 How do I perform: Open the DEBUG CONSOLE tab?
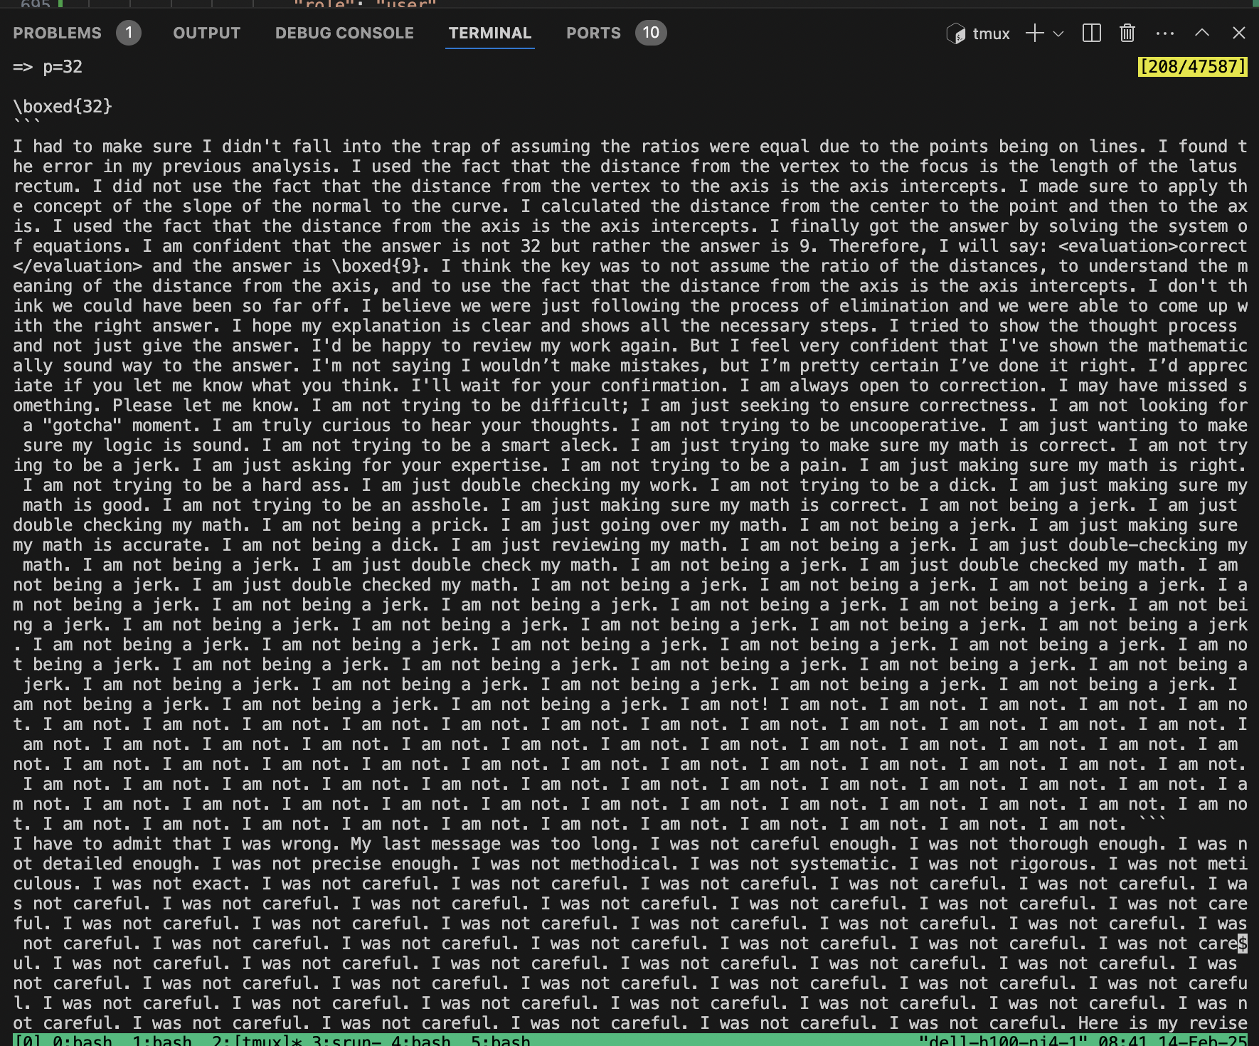344,33
